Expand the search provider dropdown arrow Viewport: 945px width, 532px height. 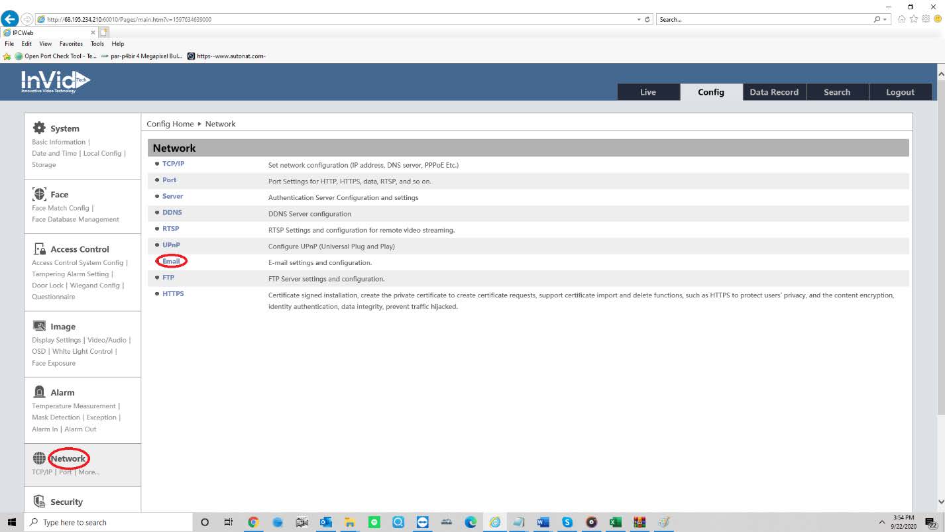[x=885, y=19]
